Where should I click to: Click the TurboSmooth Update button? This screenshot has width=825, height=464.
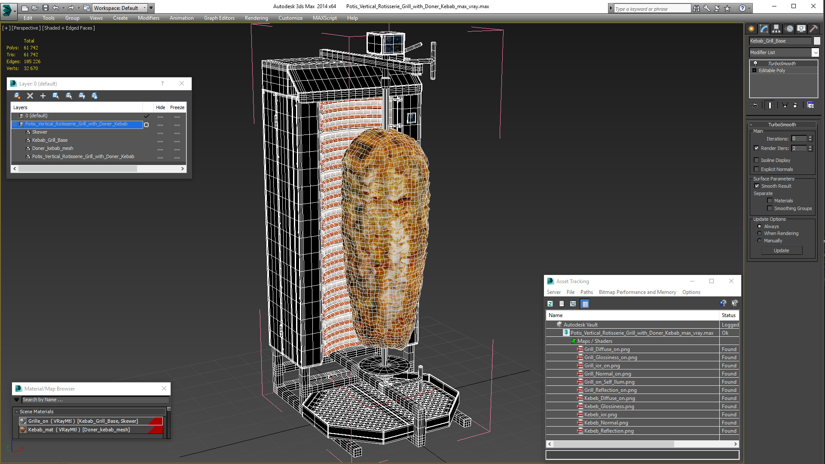(x=781, y=250)
